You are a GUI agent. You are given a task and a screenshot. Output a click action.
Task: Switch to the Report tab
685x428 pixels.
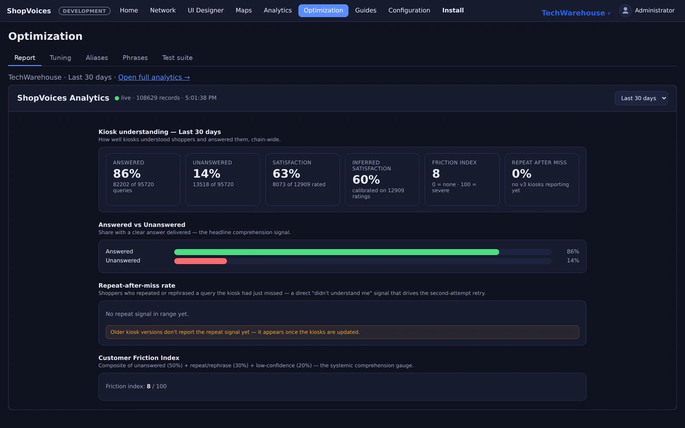click(25, 58)
